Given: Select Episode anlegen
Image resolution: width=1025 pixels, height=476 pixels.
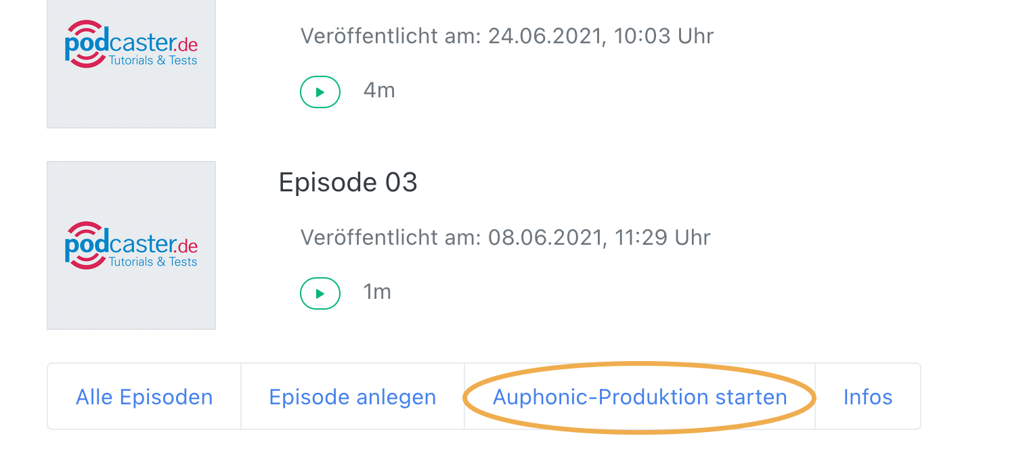Looking at the screenshot, I should [353, 397].
